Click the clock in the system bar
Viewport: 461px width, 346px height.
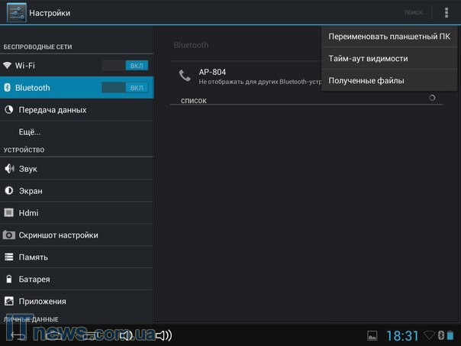(x=402, y=335)
